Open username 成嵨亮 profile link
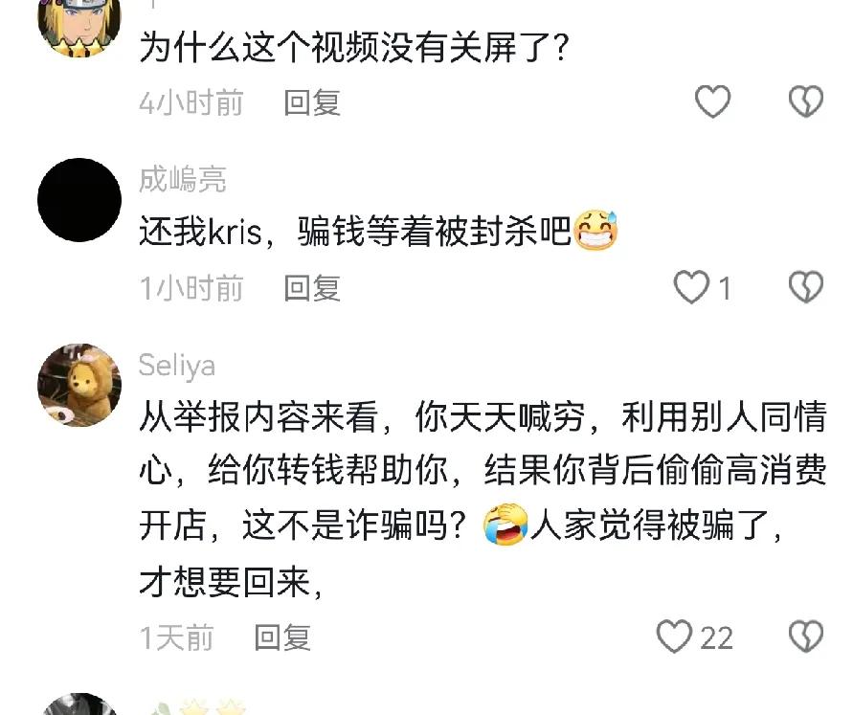The height and width of the screenshot is (715, 853). (182, 179)
